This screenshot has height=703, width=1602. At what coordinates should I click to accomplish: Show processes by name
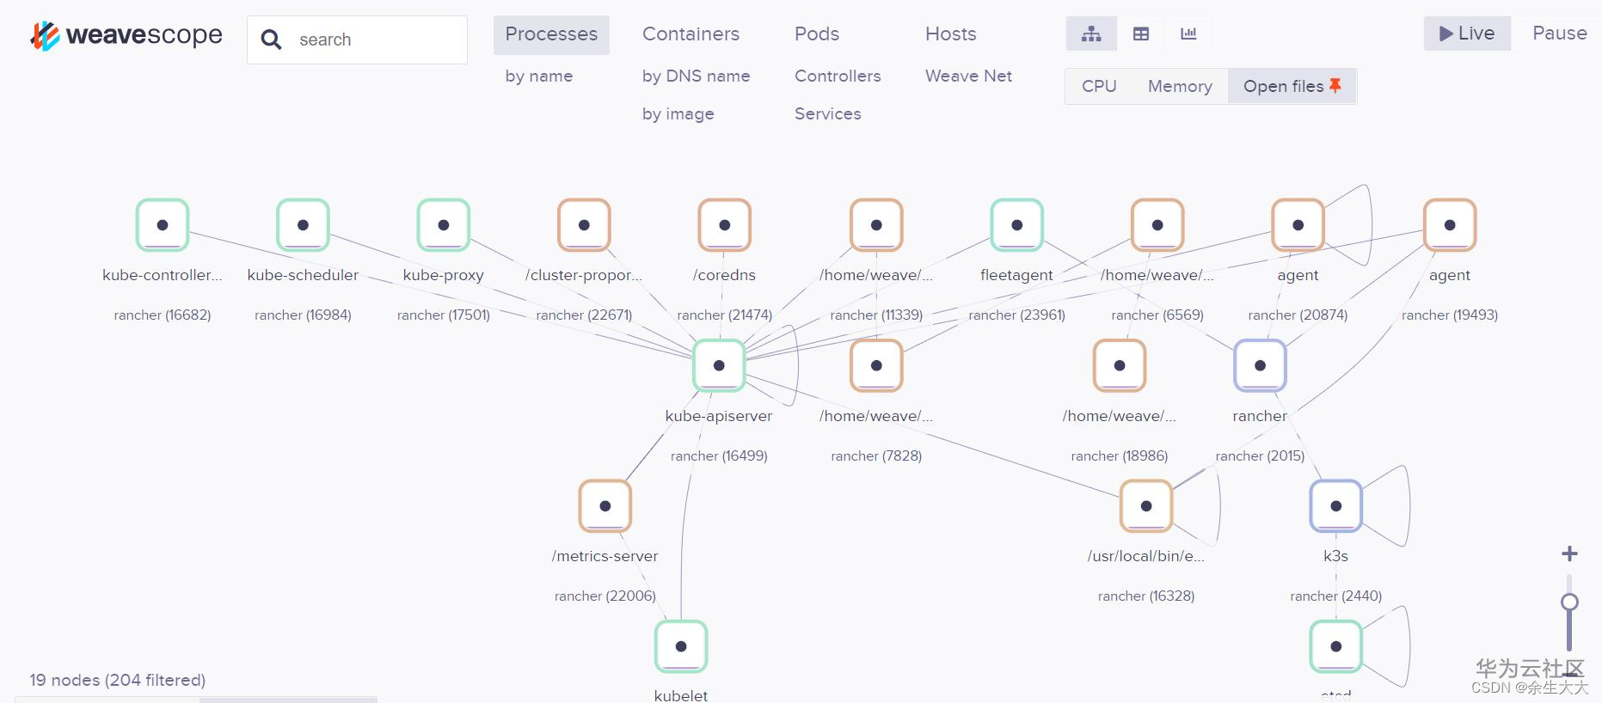539,76
